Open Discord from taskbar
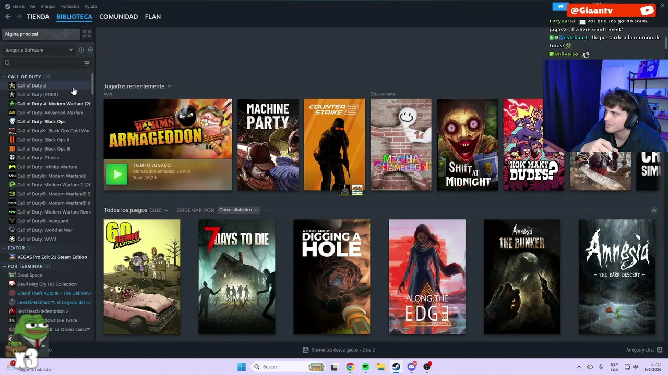668x375 pixels. tap(412, 367)
